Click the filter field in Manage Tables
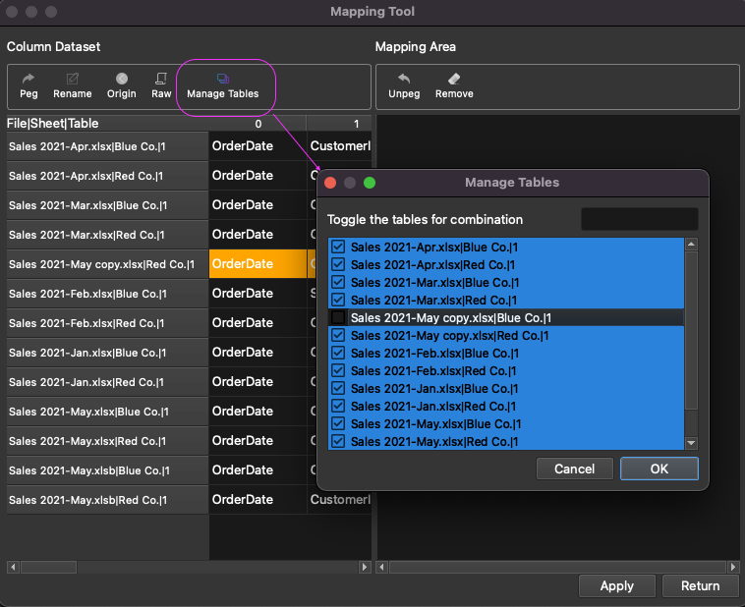Viewport: 745px width, 607px height. (x=640, y=219)
